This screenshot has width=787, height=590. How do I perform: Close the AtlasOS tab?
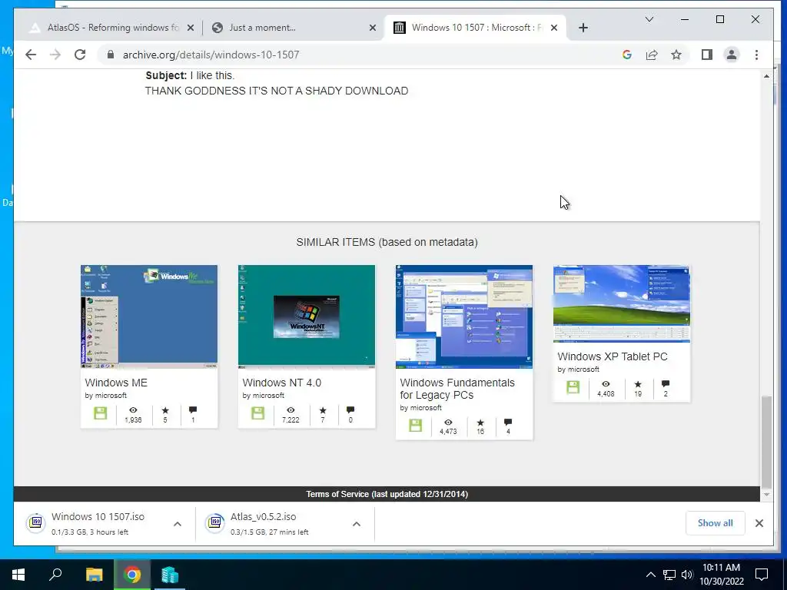(191, 28)
